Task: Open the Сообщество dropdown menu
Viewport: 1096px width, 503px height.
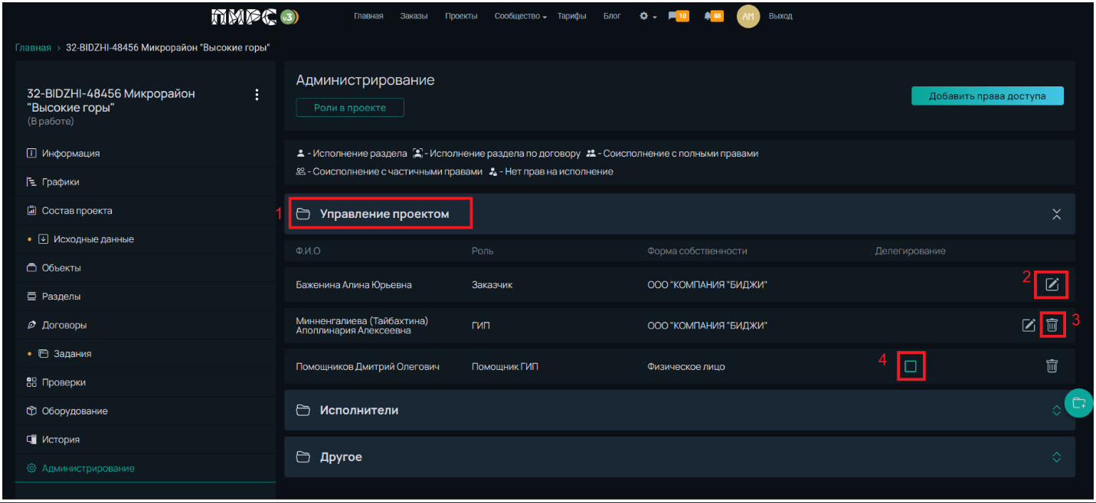Action: coord(521,16)
